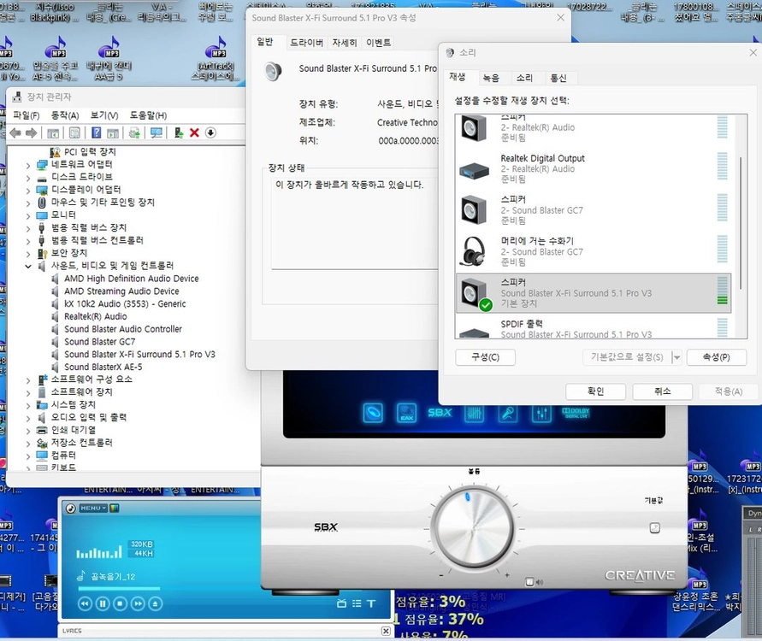Screen dimensions: 762x641
Task: Open the mixer sliders icon in Creative panel
Action: [541, 414]
